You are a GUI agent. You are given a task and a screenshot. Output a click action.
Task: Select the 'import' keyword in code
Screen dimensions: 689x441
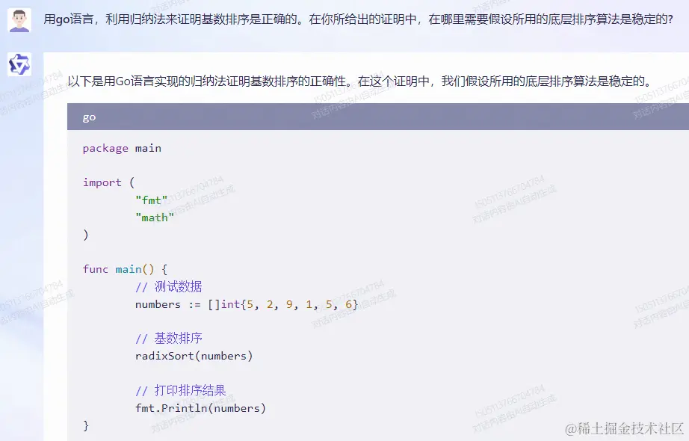[102, 182]
